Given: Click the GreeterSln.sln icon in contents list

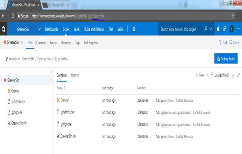Looking at the screenshot, I should point(58,136).
